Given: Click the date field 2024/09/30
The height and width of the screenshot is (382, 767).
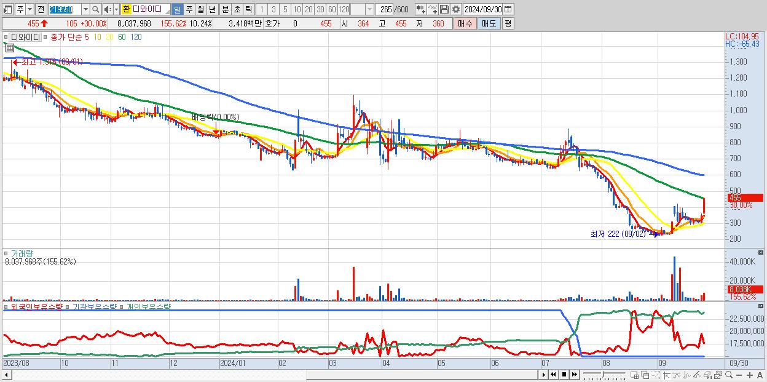Looking at the screenshot, I should 483,9.
